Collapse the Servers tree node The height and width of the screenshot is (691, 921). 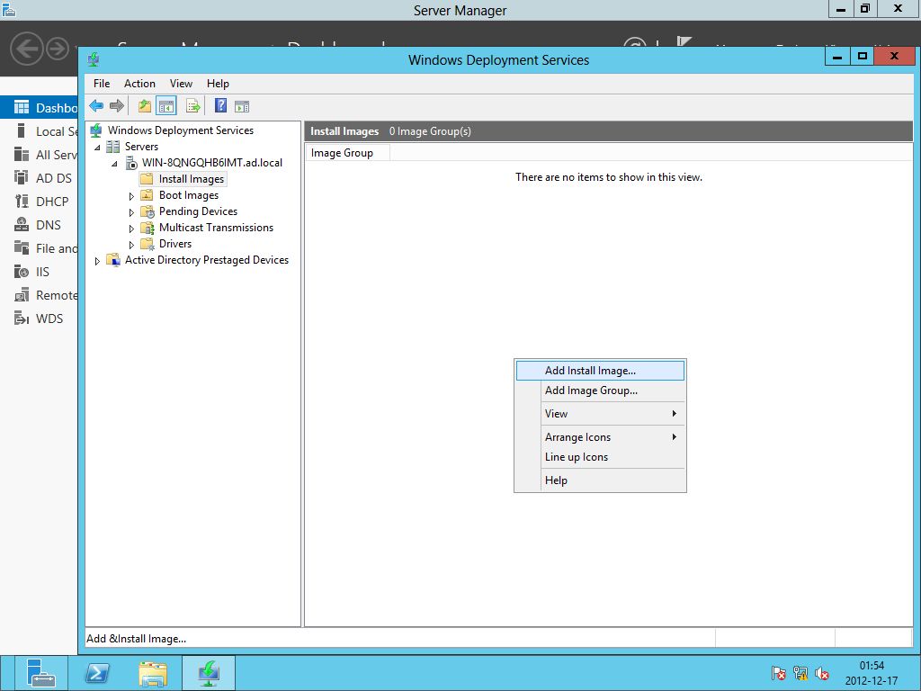97,148
